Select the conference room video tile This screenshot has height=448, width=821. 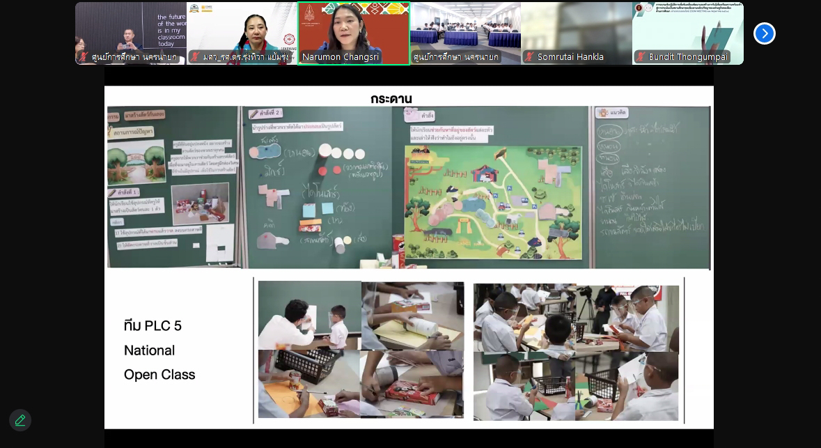(464, 28)
